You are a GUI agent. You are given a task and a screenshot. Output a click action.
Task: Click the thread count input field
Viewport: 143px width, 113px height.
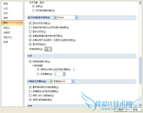coord(59,74)
